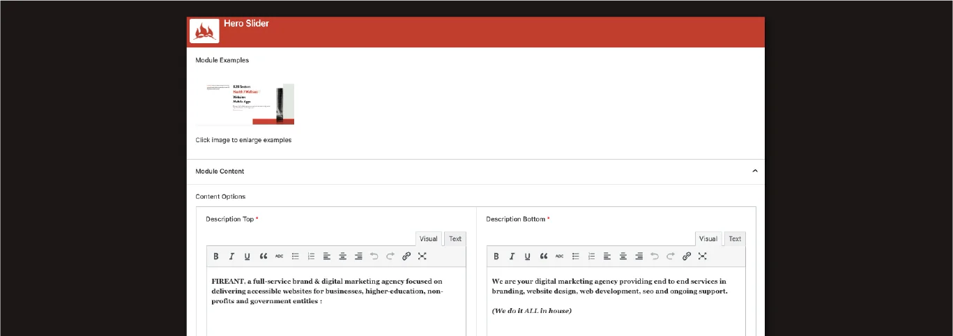953x336 pixels.
Task: Center align text in Description Bottom editor
Action: (623, 257)
